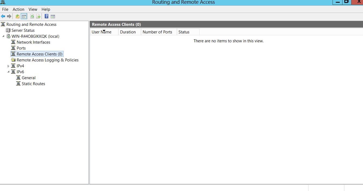The image size is (363, 191).
Task: Collapse the IPv6 tree node
Action: pos(8,72)
